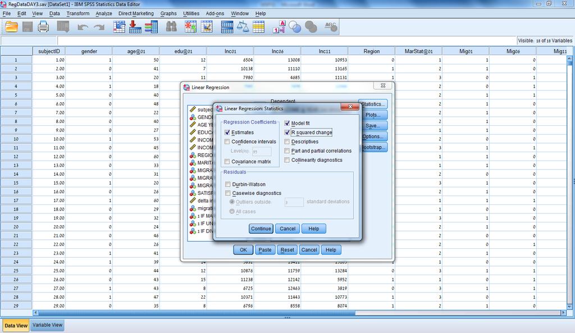Click the Undo arrow icon
This screenshot has width=575, height=333.
(x=83, y=27)
